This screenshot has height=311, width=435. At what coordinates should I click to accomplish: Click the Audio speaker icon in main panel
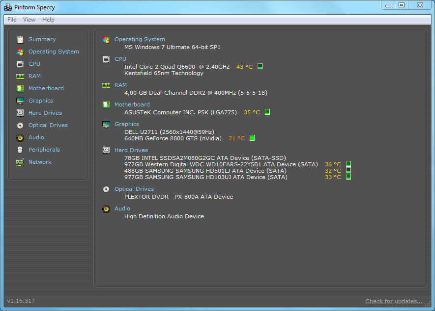(106, 209)
